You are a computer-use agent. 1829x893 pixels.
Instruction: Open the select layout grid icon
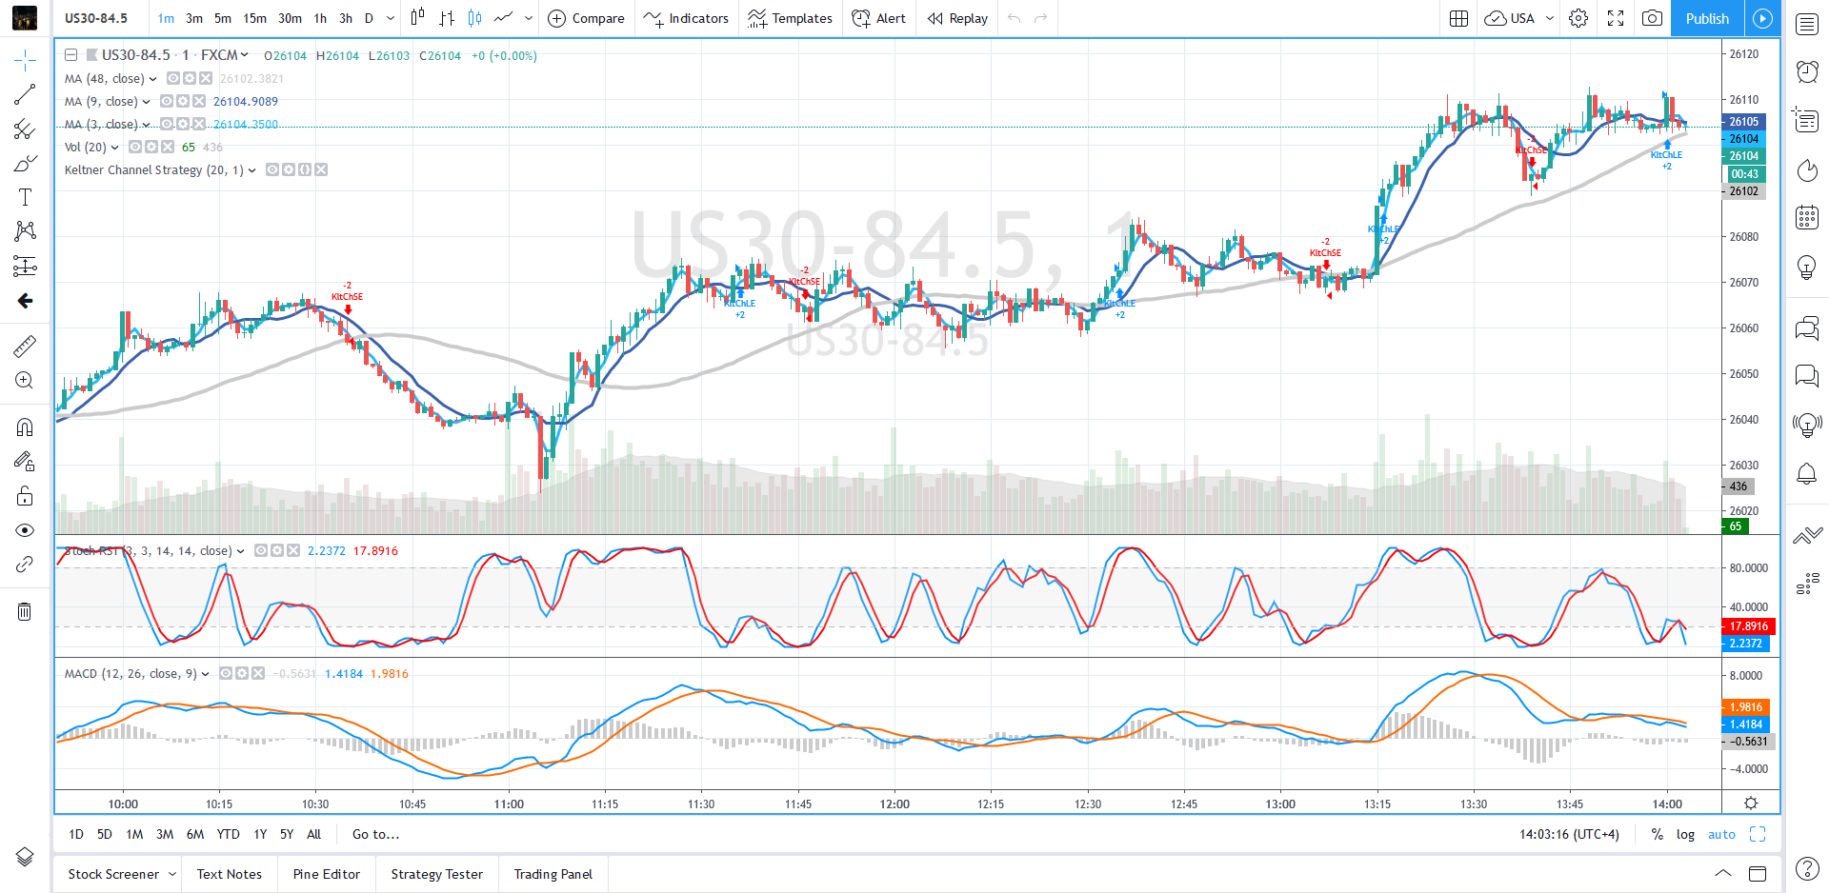[1458, 18]
